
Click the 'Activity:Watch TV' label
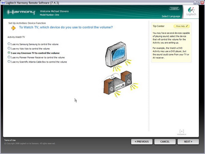point(16,37)
